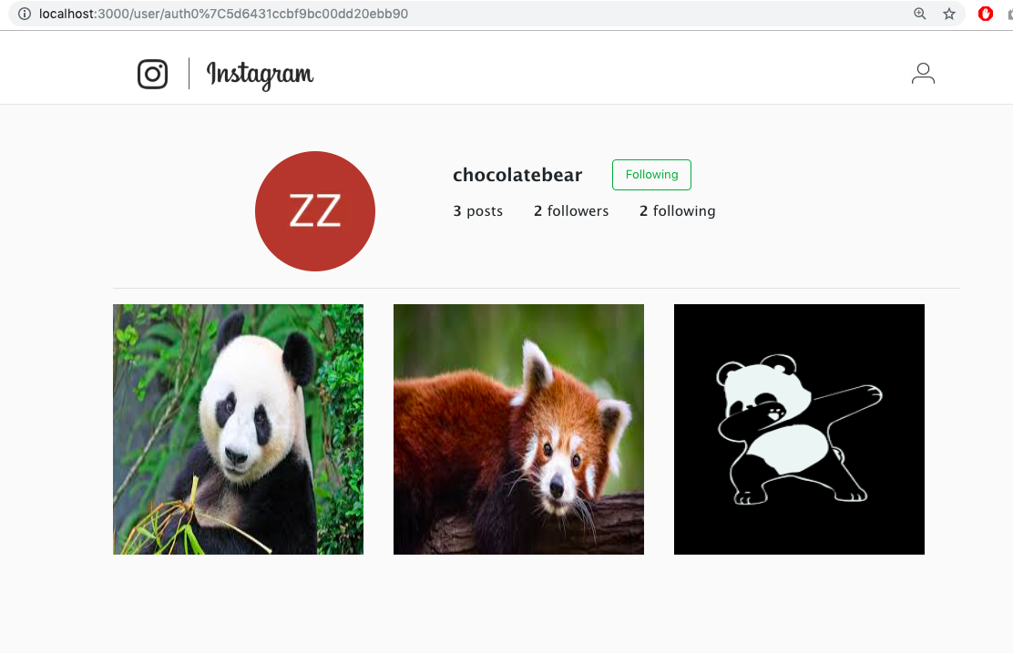Open the red panda photo
1013x653 pixels.
(x=518, y=430)
